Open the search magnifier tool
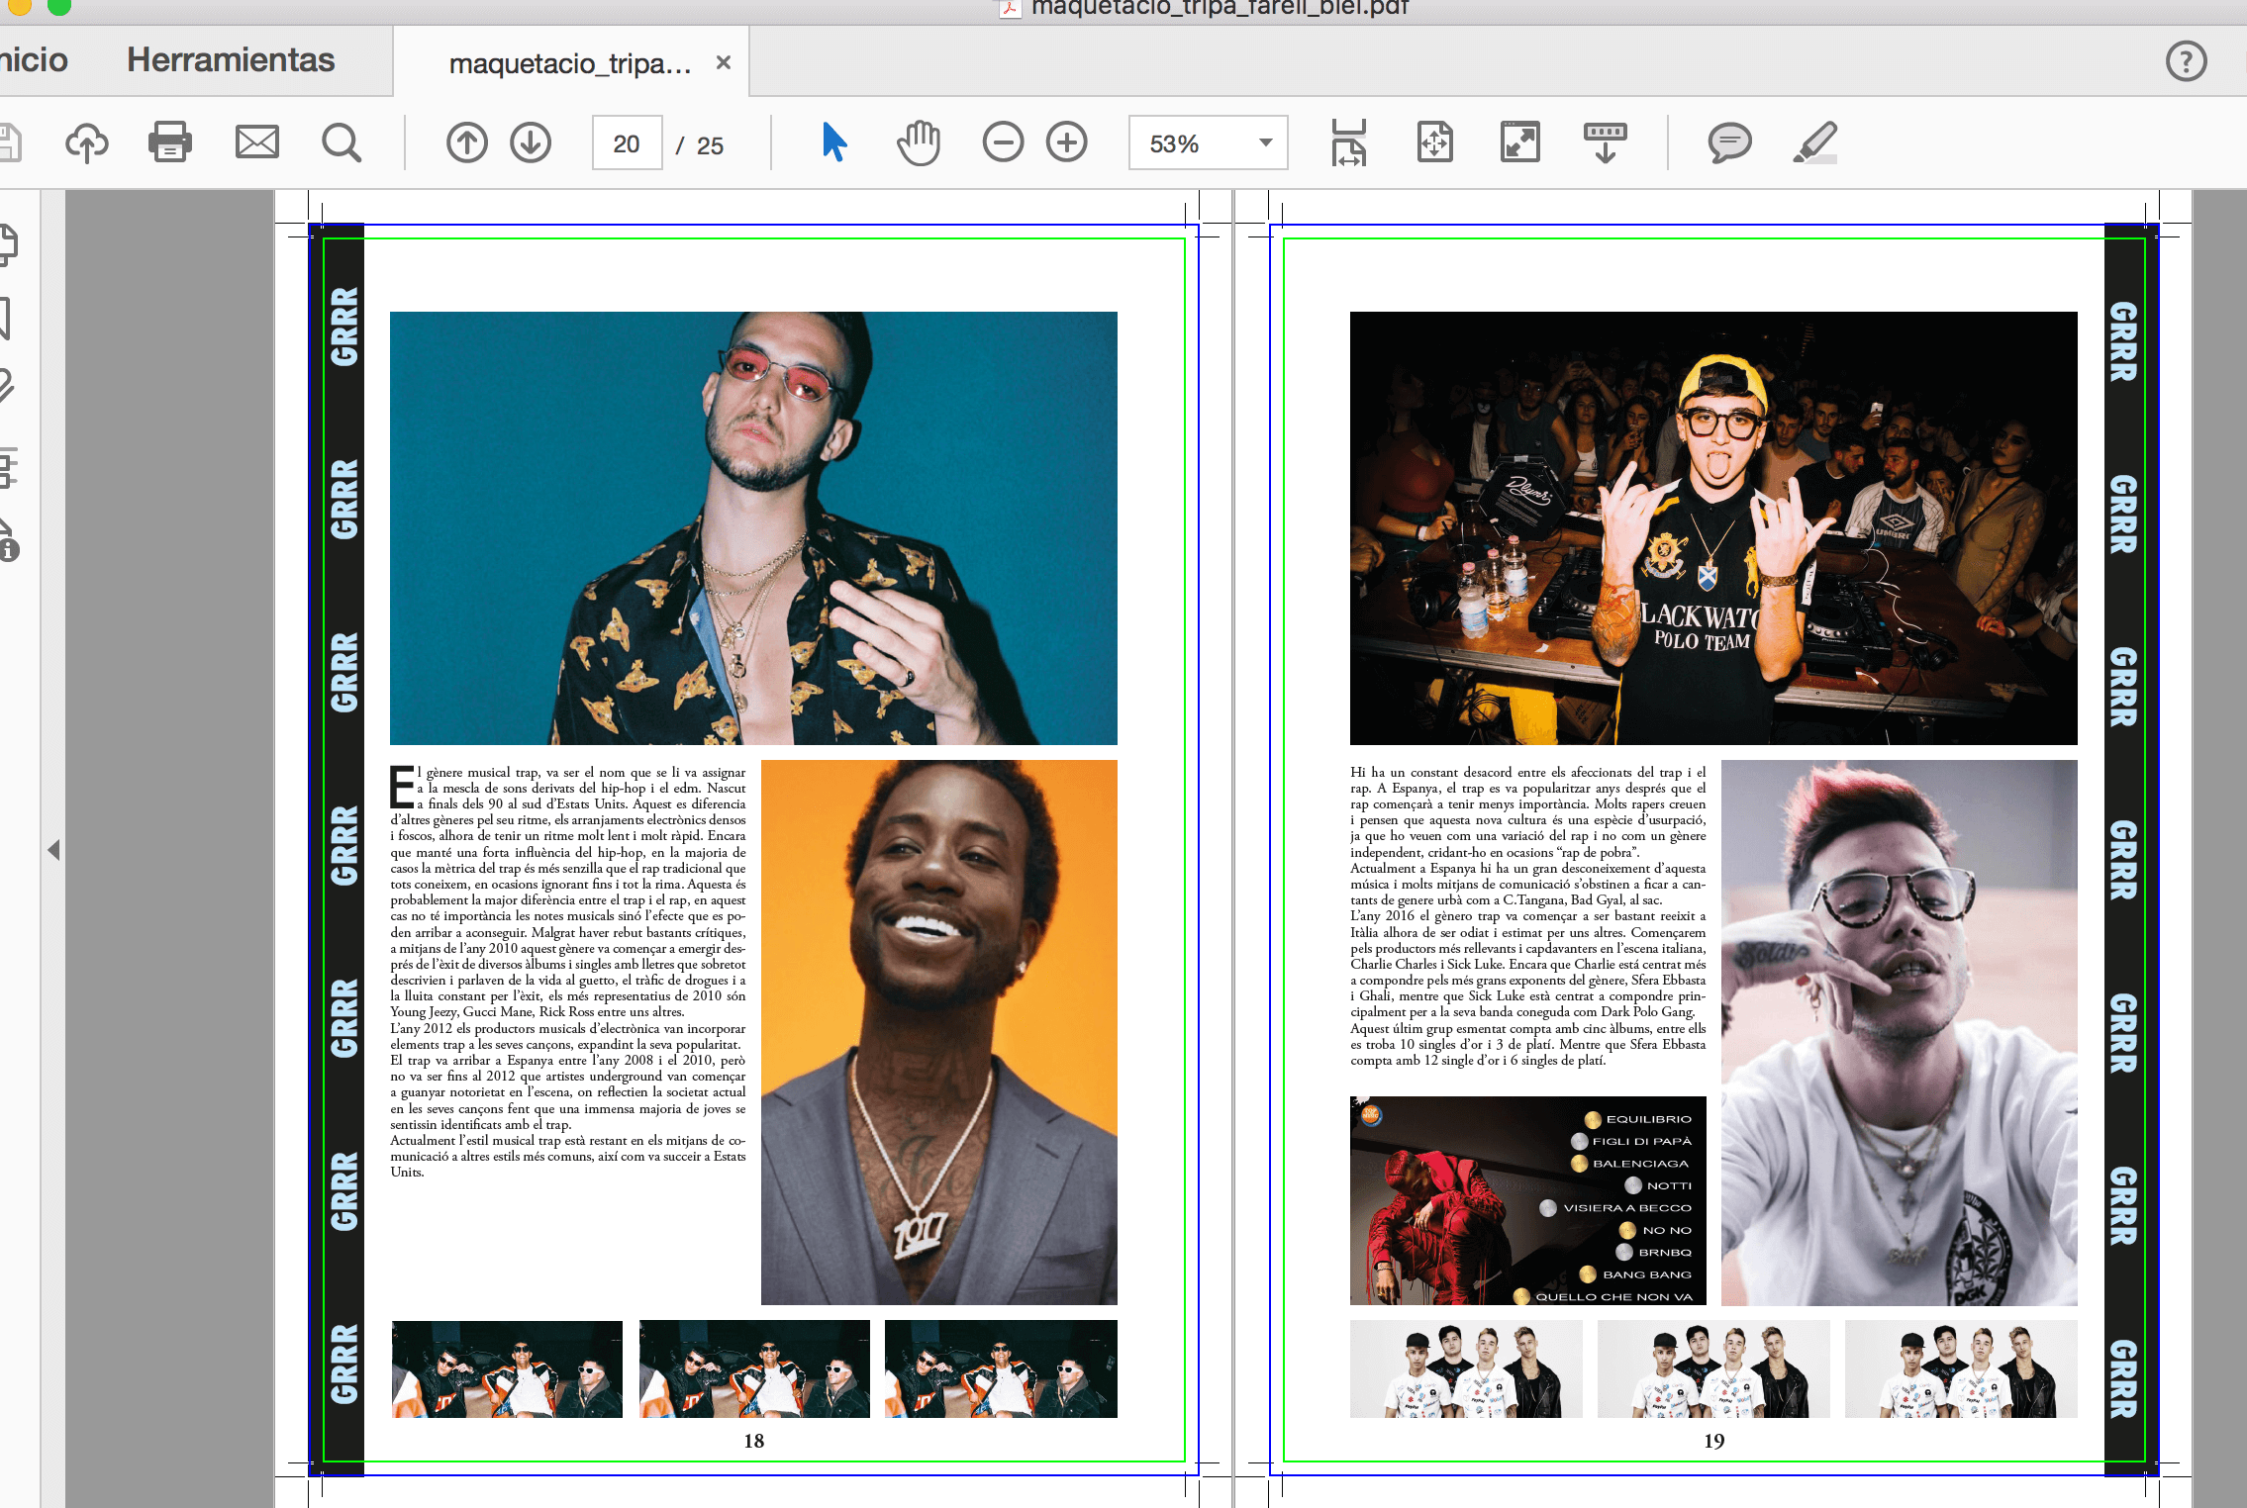 pyautogui.click(x=342, y=142)
